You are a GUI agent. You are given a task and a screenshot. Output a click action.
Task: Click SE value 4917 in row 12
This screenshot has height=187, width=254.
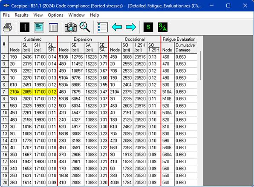coord(77,127)
